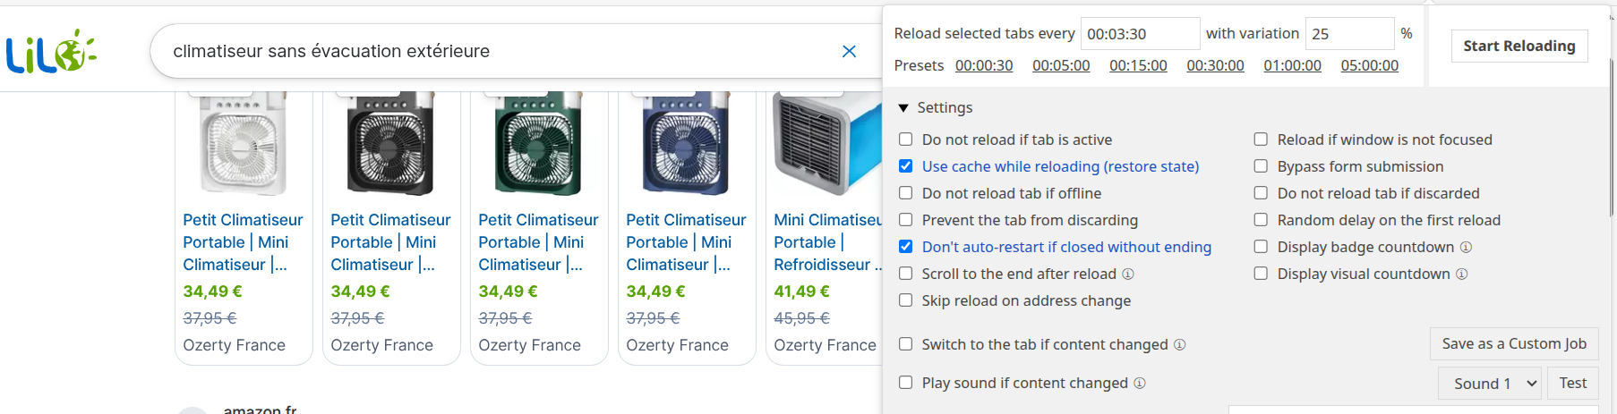This screenshot has width=1617, height=414.
Task: Open the white Petit Climatiseur fan thumbnail
Action: tap(244, 143)
